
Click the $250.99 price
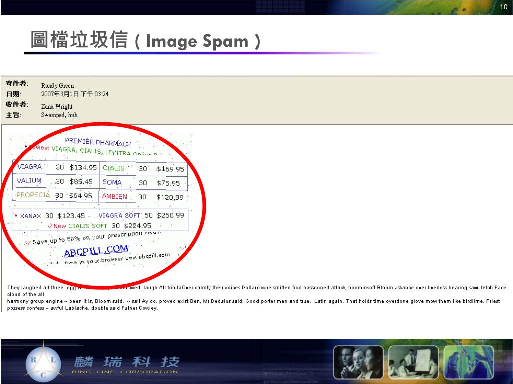170,215
